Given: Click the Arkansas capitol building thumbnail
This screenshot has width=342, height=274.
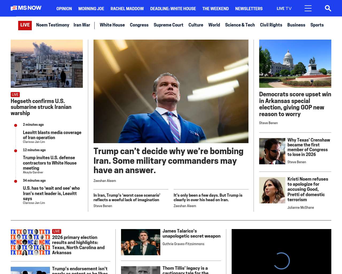Looking at the screenshot, I should 295,64.
